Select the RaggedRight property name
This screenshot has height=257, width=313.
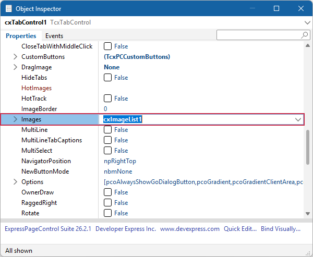[39, 203]
